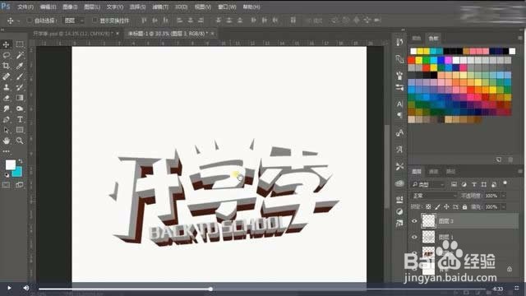Select the Healing Brush tool
Screen dimensions: 526x296
pos(6,76)
